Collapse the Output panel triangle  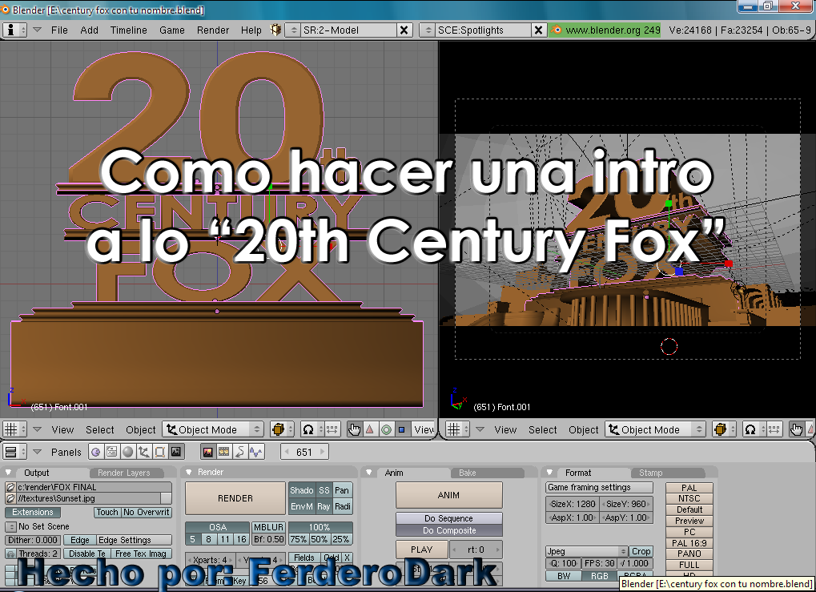[8, 473]
